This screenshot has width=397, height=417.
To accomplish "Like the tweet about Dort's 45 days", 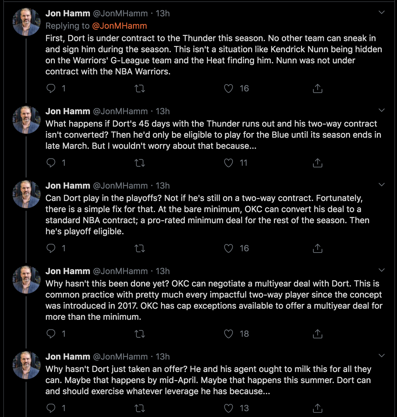I will (229, 163).
